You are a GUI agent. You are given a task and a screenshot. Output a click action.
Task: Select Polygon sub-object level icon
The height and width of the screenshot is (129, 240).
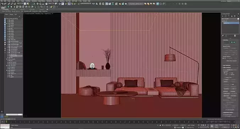coord(232,42)
